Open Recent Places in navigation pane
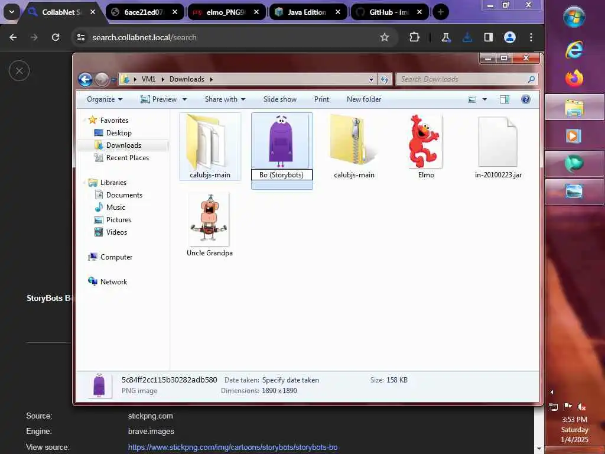The height and width of the screenshot is (454, 605). 128,157
